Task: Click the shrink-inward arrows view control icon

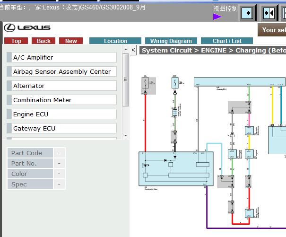Action: [269, 13]
